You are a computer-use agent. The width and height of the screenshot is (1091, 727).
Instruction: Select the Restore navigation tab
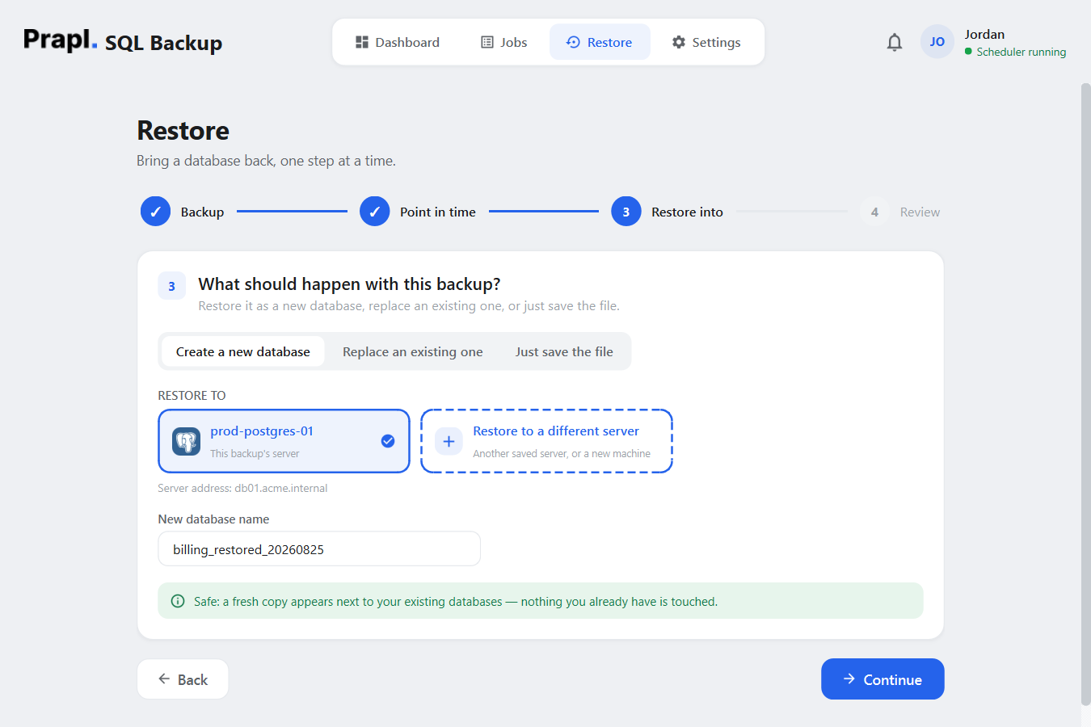point(600,42)
